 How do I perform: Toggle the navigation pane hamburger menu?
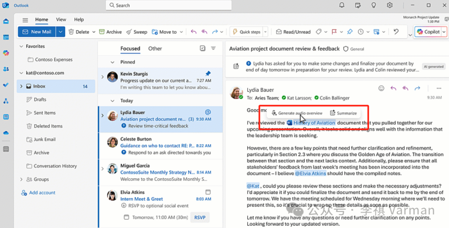click(25, 20)
